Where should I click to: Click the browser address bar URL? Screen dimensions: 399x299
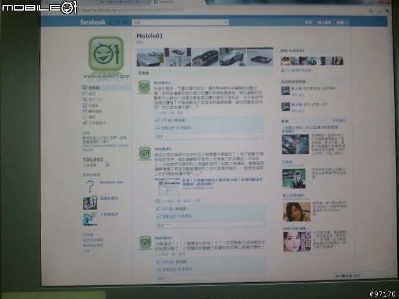[132, 10]
